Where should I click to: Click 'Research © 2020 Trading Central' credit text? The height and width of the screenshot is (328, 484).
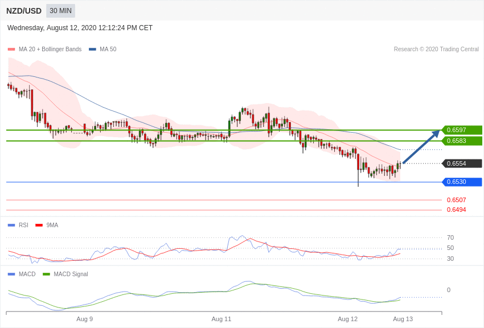click(x=436, y=49)
